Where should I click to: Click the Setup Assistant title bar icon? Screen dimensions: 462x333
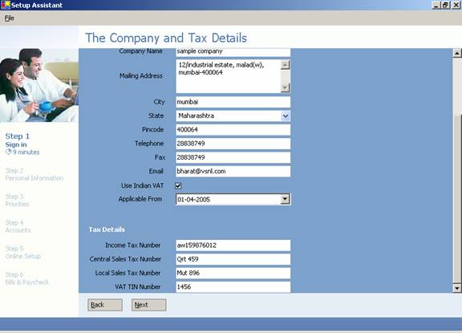pos(6,5)
